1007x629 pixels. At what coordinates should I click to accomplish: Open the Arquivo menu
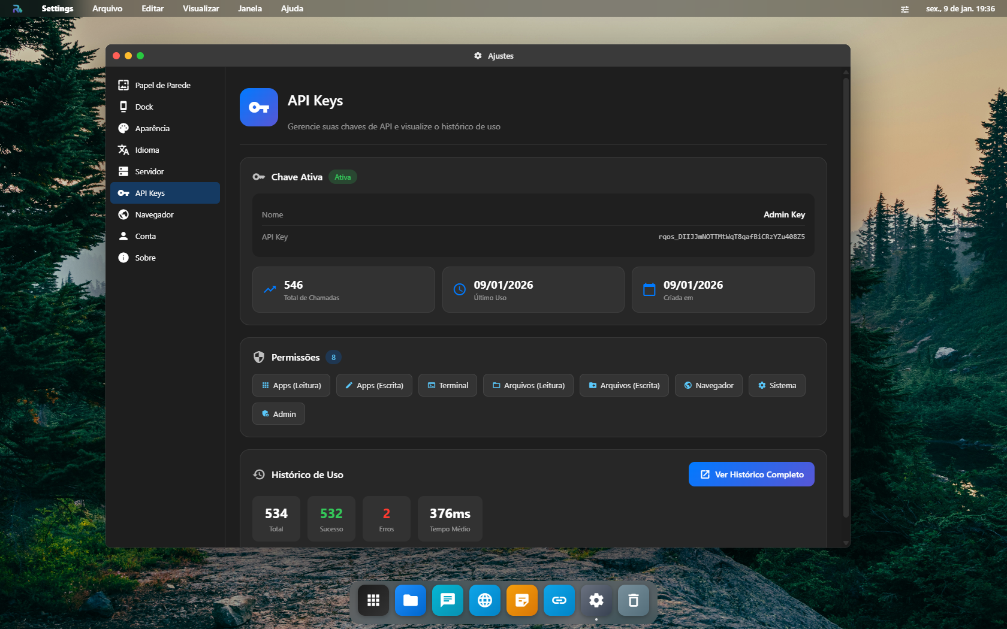(107, 8)
